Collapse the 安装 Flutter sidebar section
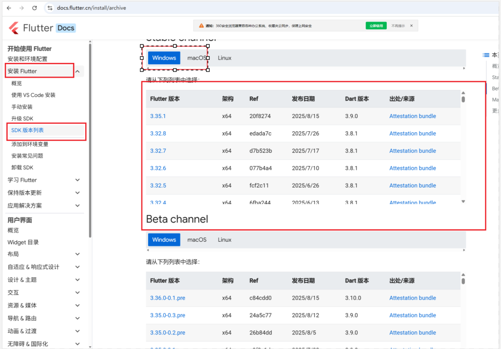Image resolution: width=501 pixels, height=349 pixels. coord(77,71)
